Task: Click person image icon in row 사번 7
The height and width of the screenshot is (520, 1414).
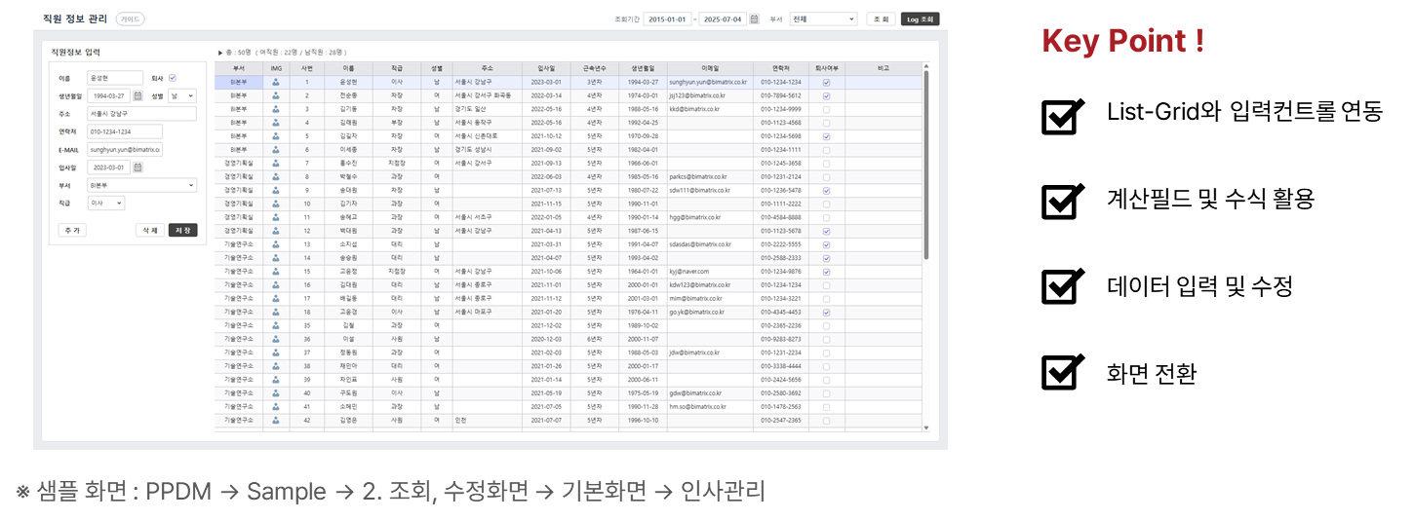Action: (276, 164)
